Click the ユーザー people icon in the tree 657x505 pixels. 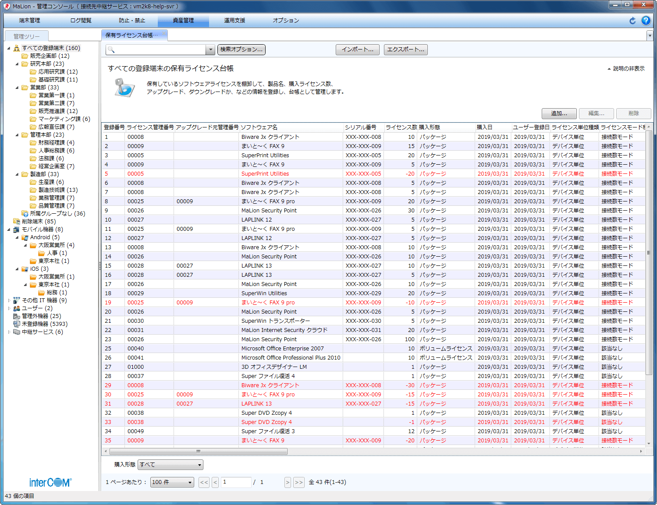(17, 308)
